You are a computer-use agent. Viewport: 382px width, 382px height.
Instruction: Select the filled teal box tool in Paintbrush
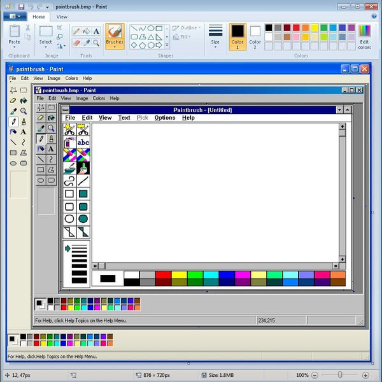point(83,194)
